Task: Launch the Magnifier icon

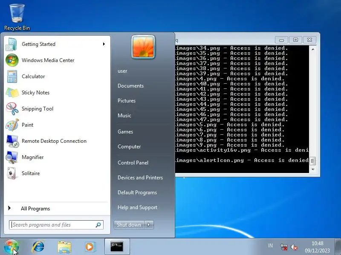Action: tap(12, 157)
